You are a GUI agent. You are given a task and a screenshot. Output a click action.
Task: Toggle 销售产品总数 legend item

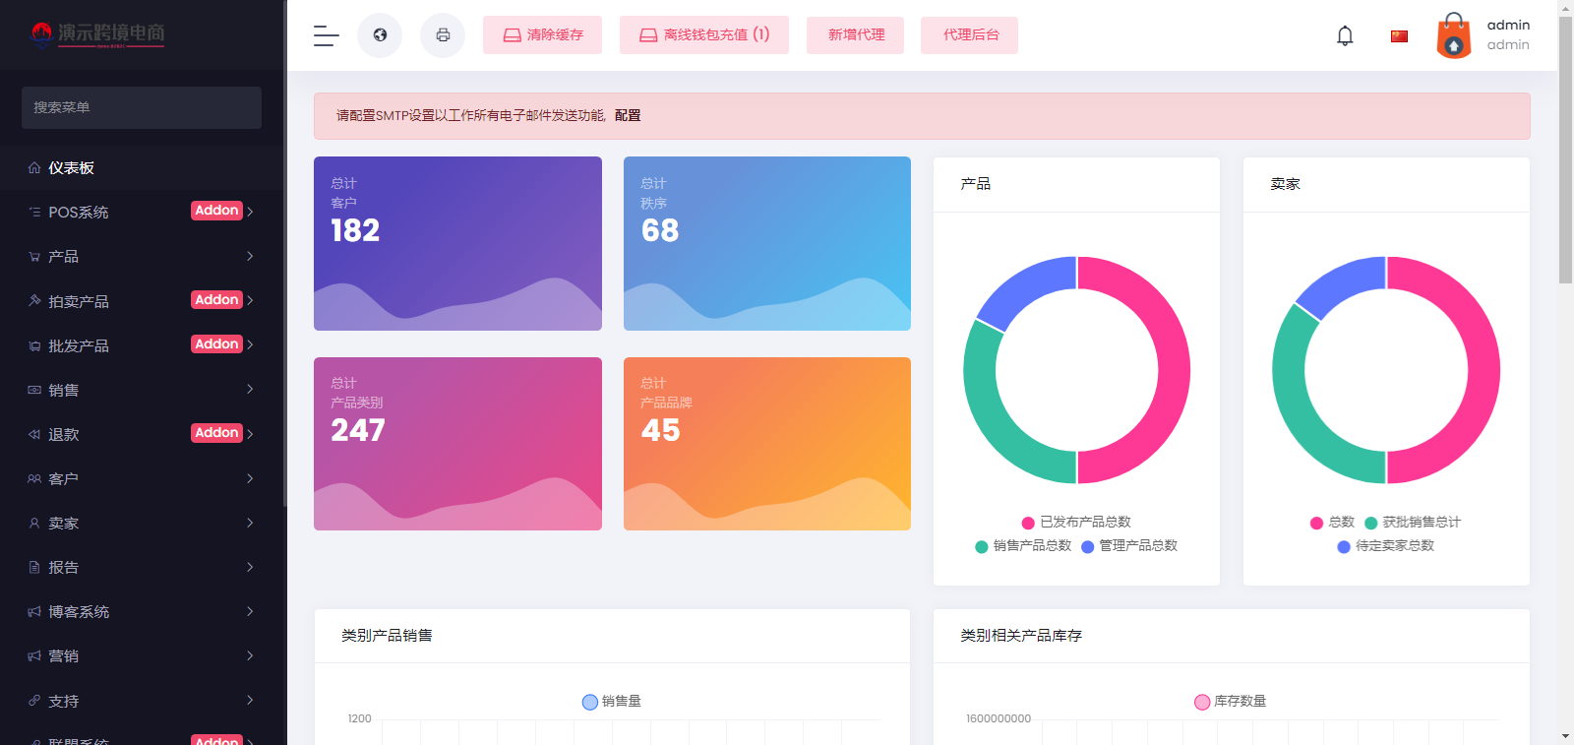[x=1023, y=546]
